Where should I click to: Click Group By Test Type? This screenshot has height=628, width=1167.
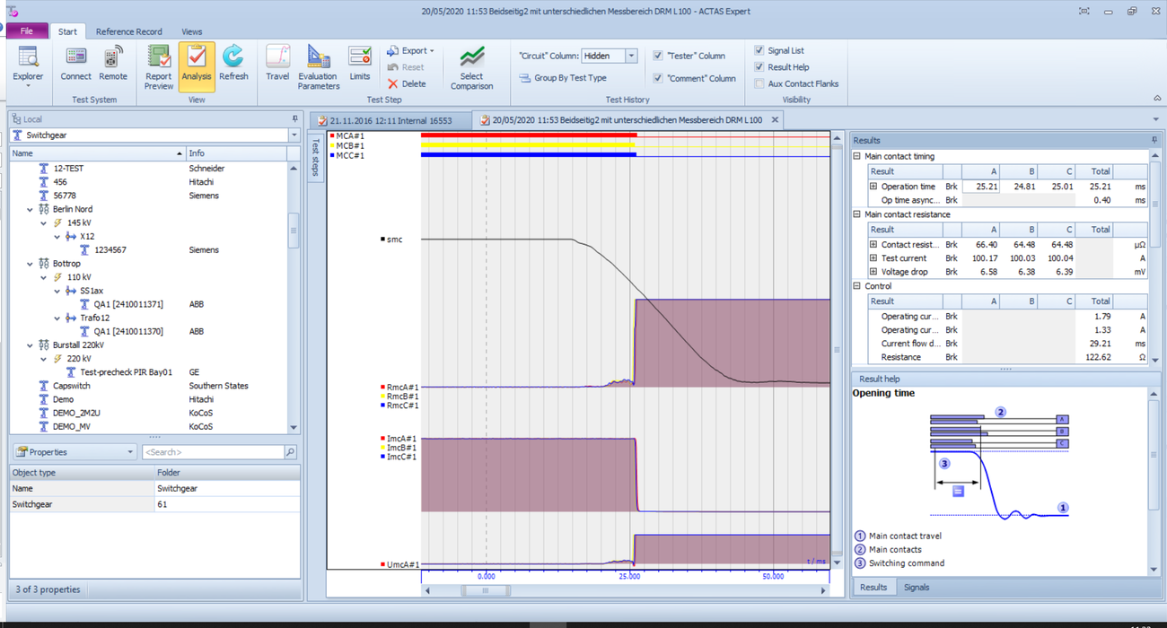(563, 78)
